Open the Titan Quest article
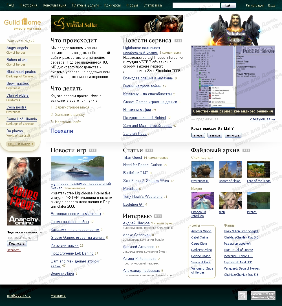 click(x=133, y=158)
